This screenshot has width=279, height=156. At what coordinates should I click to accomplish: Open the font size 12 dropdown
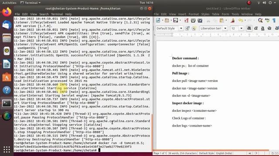point(241,28)
